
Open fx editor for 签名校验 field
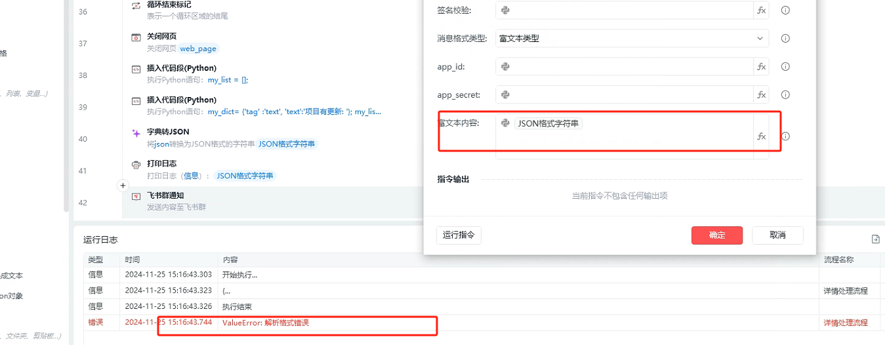[x=762, y=10]
